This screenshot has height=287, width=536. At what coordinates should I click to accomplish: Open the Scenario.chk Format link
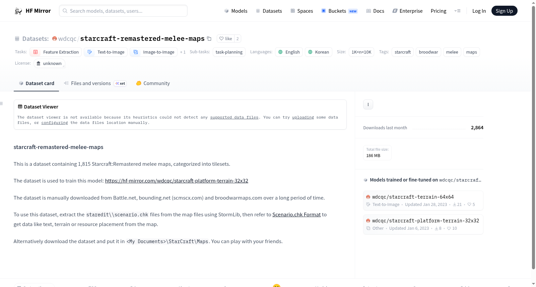296,215
